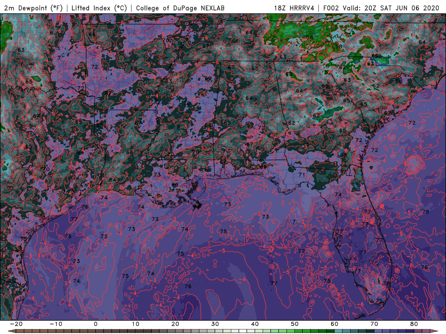Viewport: 446px width, 334px height.
Task: Click the "F002 Valid: 20Z SAT JUN 06 2020" text
Action: pos(381,8)
